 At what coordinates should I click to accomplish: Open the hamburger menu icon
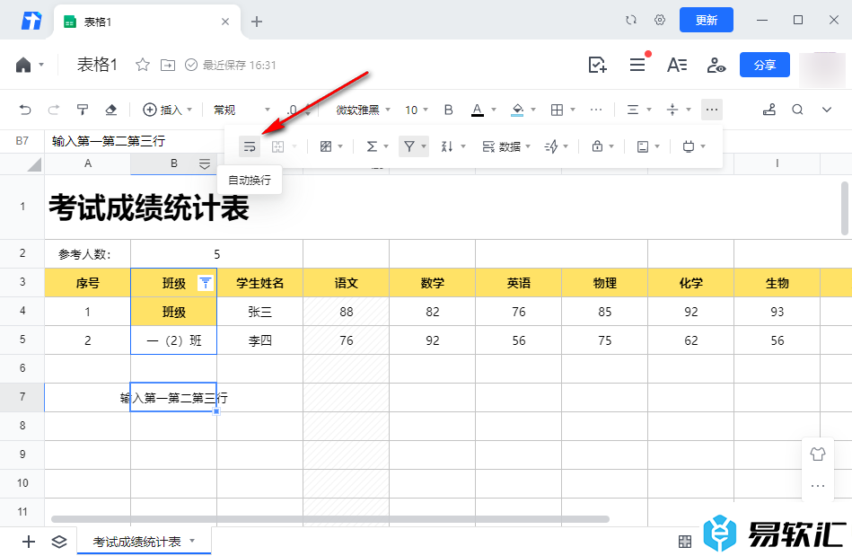point(637,66)
